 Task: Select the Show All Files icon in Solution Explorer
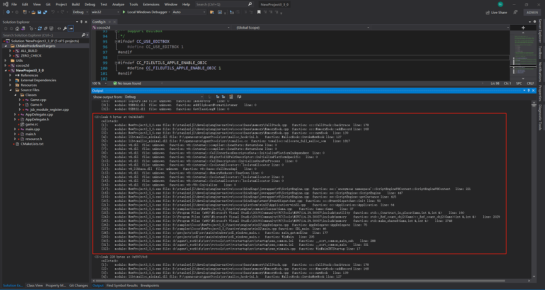(51, 28)
